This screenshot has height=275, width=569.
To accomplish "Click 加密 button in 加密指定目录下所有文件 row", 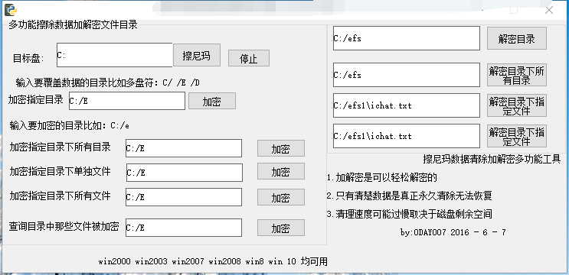I will (x=281, y=197).
